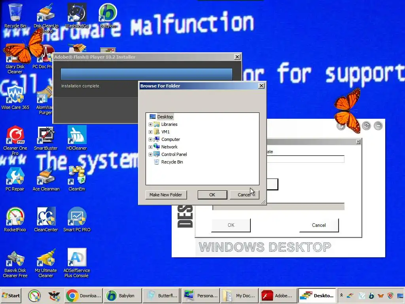
Task: Cancel the Browse For Folder dialog
Action: click(x=244, y=195)
